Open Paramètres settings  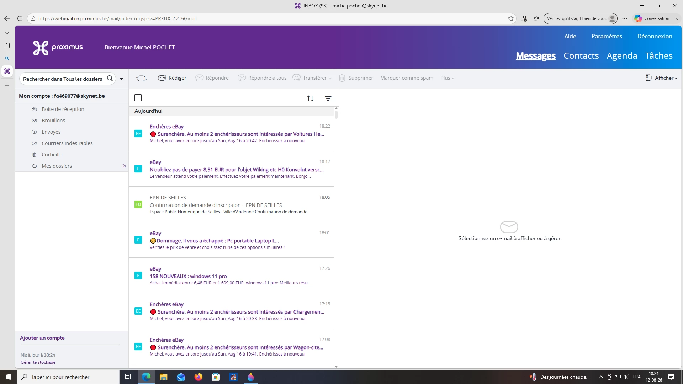(x=607, y=36)
